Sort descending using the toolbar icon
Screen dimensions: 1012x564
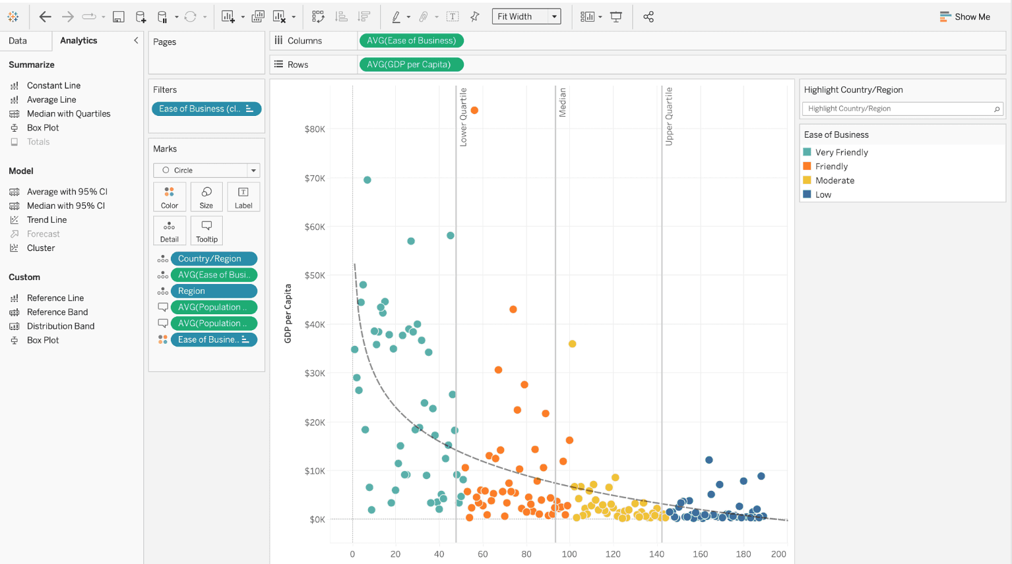(364, 16)
